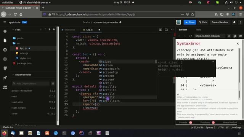Screen dimensions: 244x137
Task: Open the Search panel in sidebar
Action: (5, 50)
